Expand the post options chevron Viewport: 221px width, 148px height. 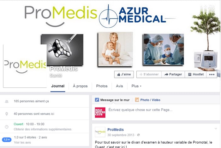(x=216, y=129)
